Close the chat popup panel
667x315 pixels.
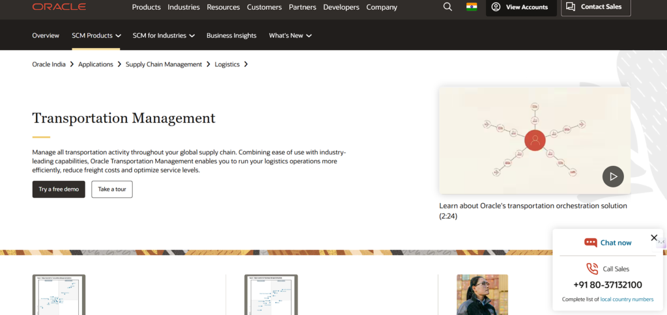click(654, 238)
